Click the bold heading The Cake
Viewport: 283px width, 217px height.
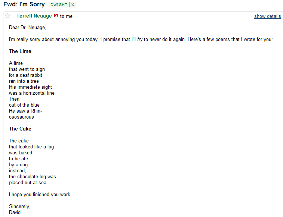20,129
